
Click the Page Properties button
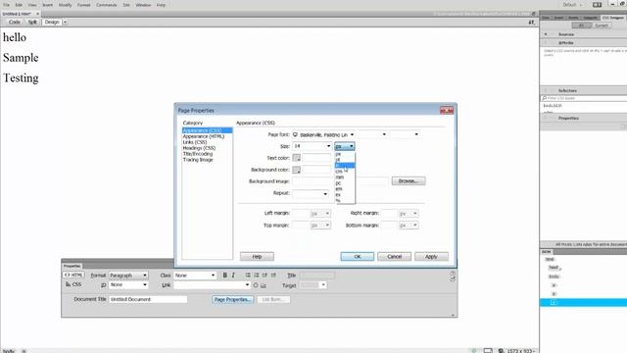pos(233,299)
